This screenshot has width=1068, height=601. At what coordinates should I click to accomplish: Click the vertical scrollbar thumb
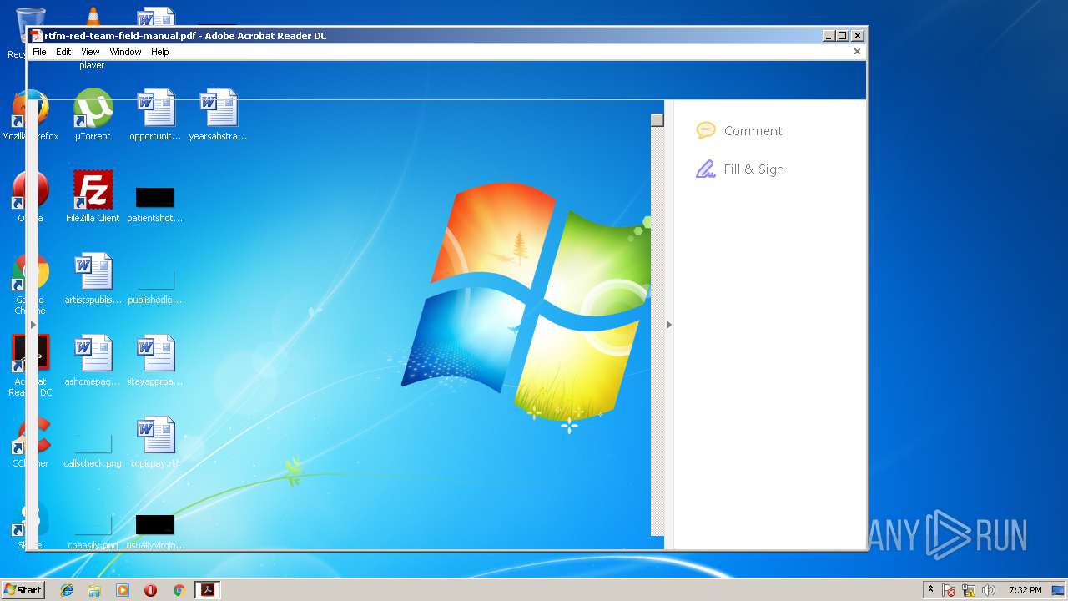coord(657,120)
